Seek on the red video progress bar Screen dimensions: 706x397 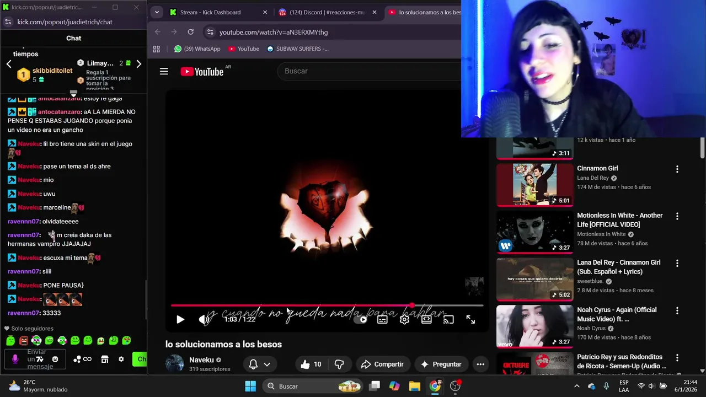point(327,305)
